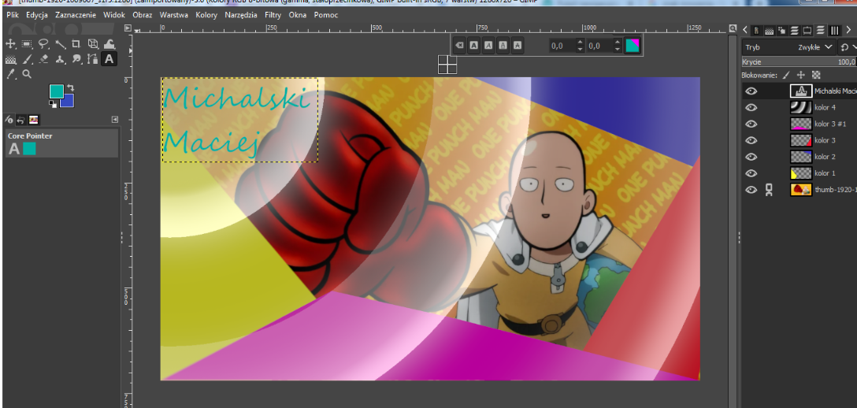Select the Crop tool
This screenshot has height=408, width=857.
76,43
